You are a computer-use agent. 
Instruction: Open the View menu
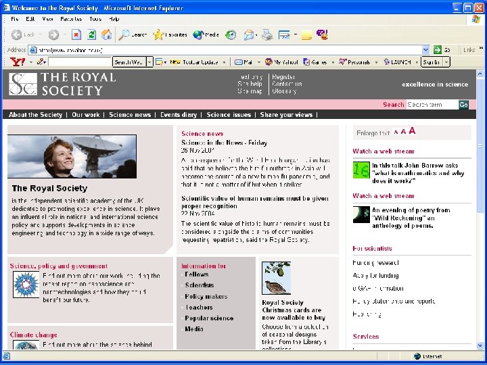[x=47, y=19]
